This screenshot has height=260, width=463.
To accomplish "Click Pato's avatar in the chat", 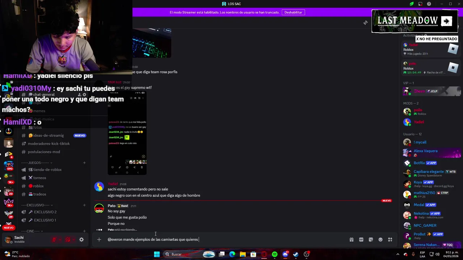I will (x=99, y=209).
